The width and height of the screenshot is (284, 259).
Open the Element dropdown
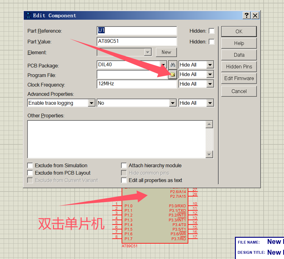click(x=148, y=52)
